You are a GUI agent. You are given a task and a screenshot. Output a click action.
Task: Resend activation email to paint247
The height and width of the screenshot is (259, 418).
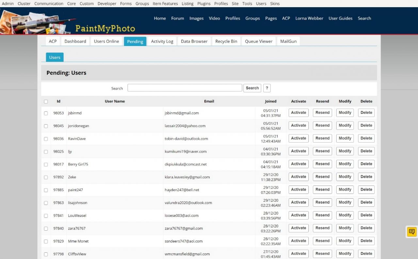click(322, 190)
